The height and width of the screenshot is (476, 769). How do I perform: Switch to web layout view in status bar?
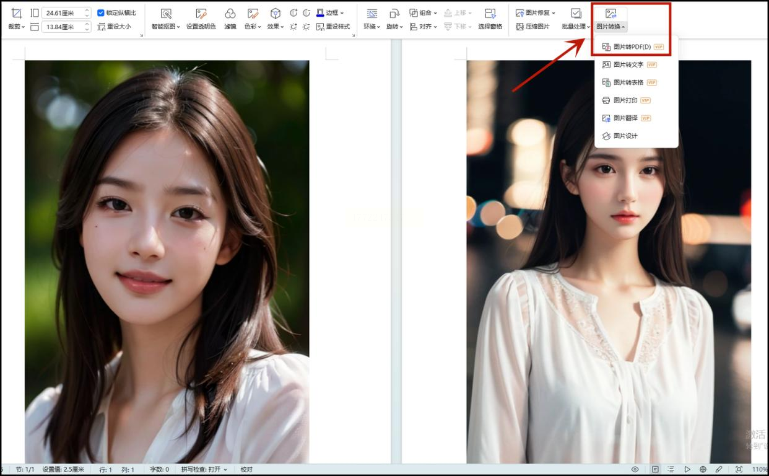703,469
